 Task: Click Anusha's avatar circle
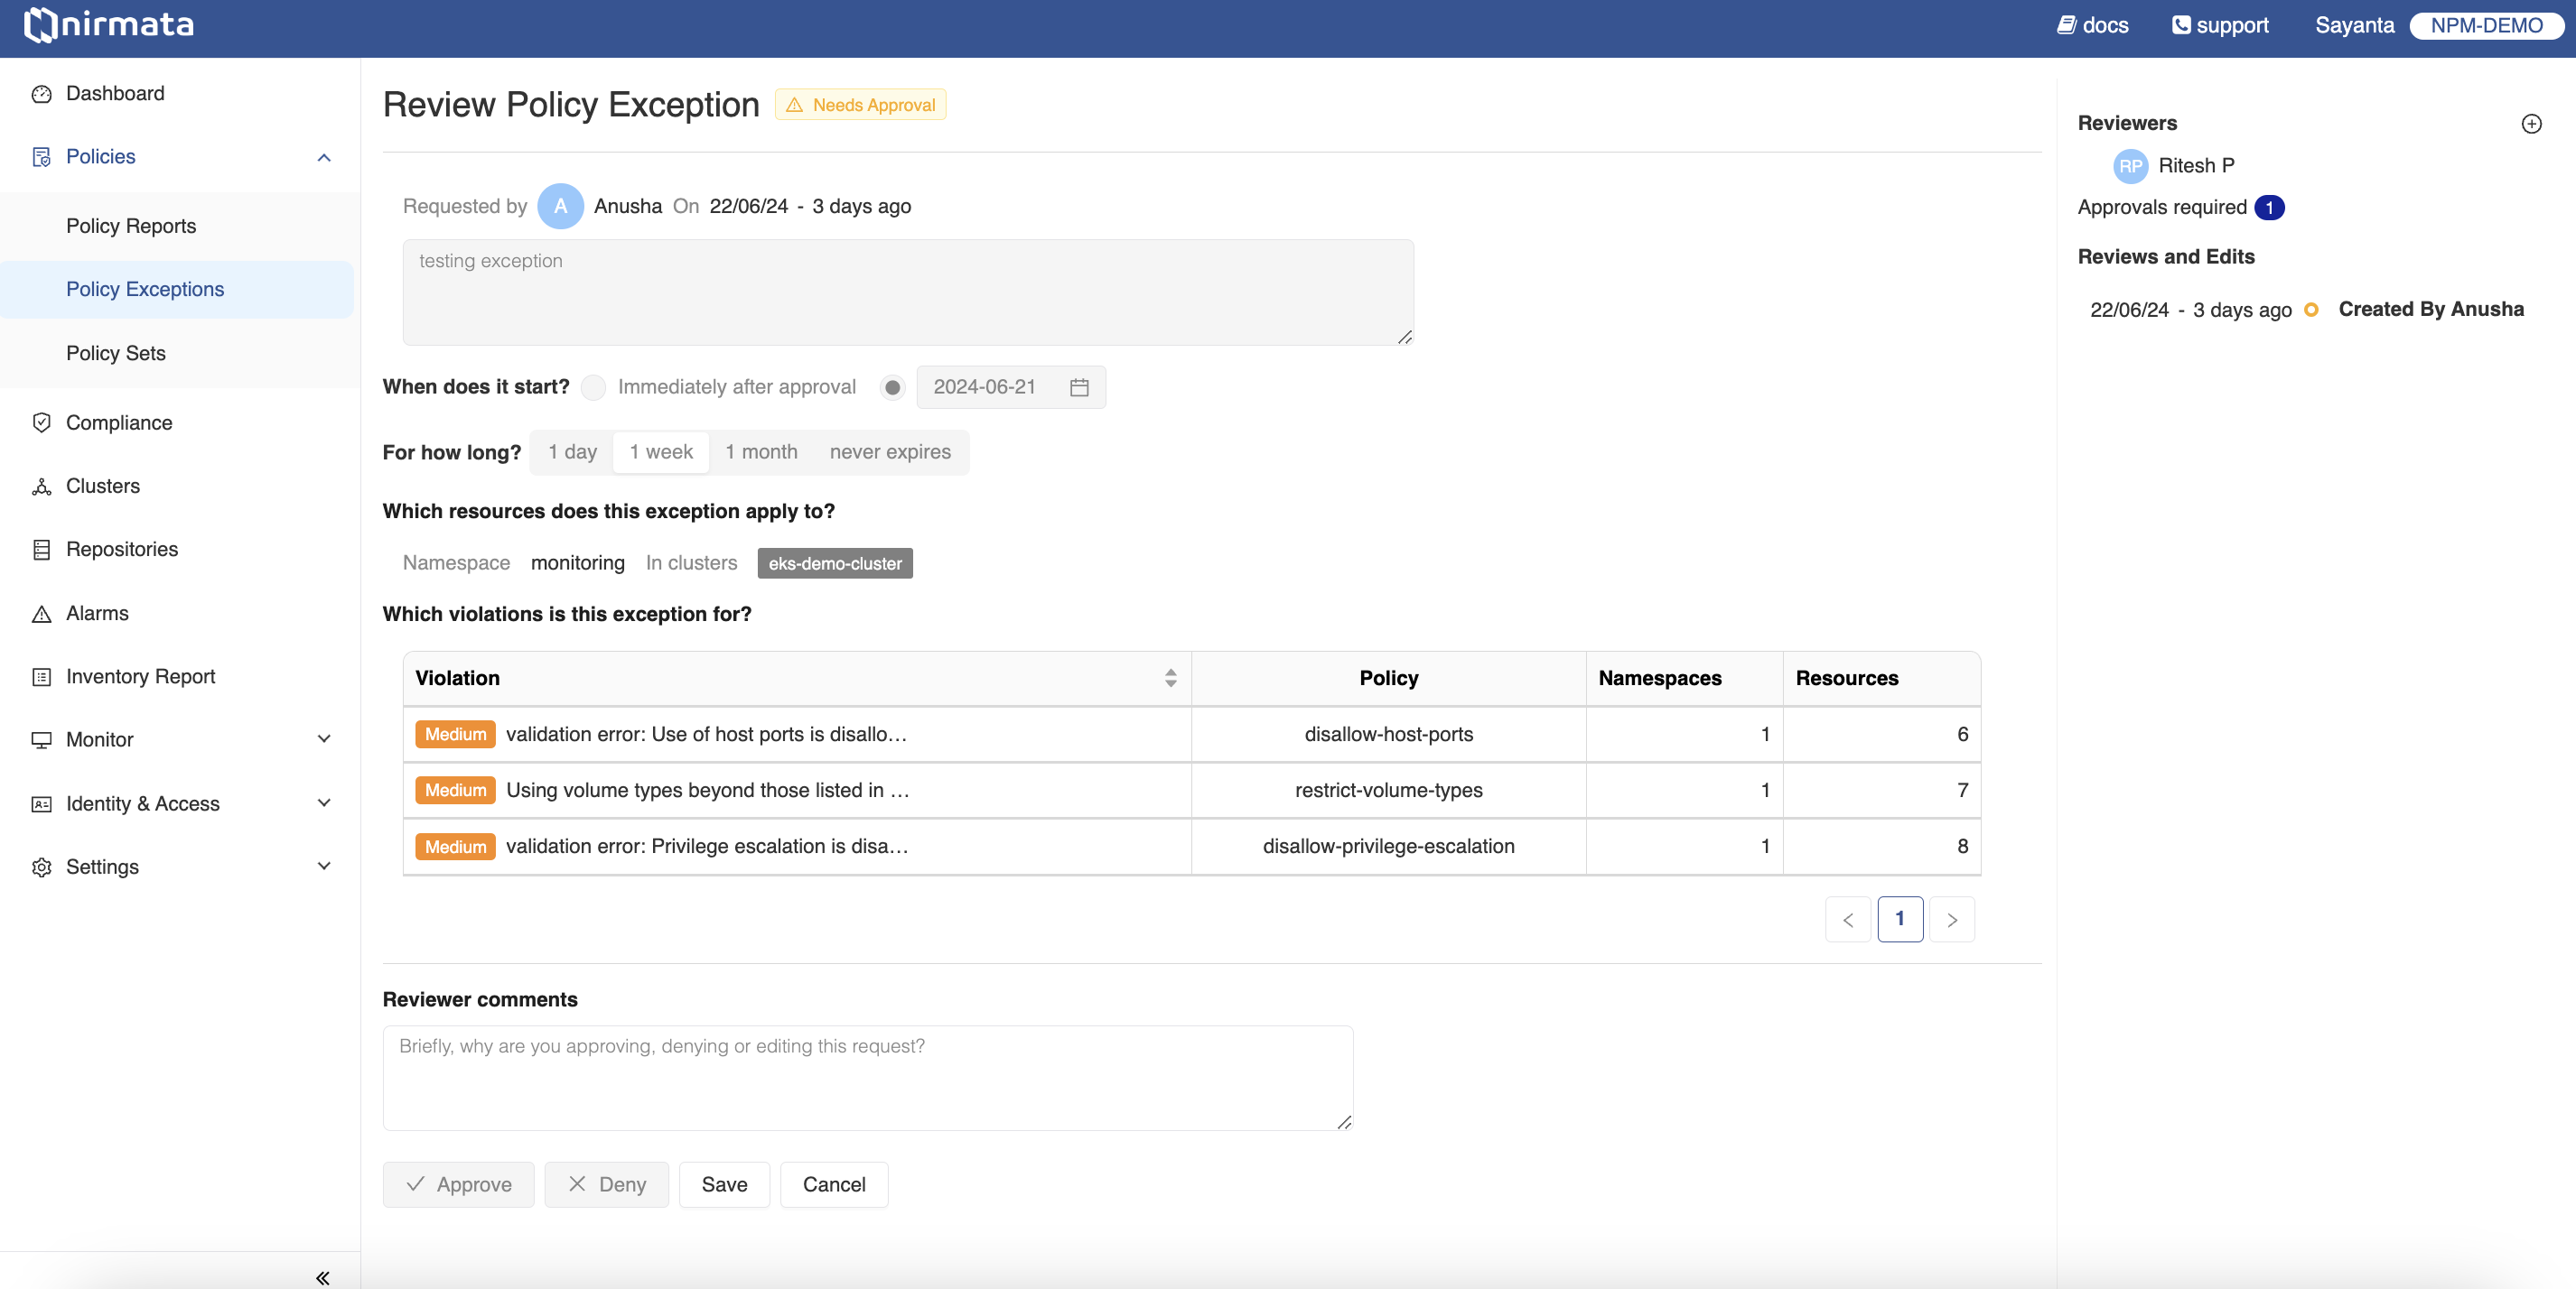point(560,206)
